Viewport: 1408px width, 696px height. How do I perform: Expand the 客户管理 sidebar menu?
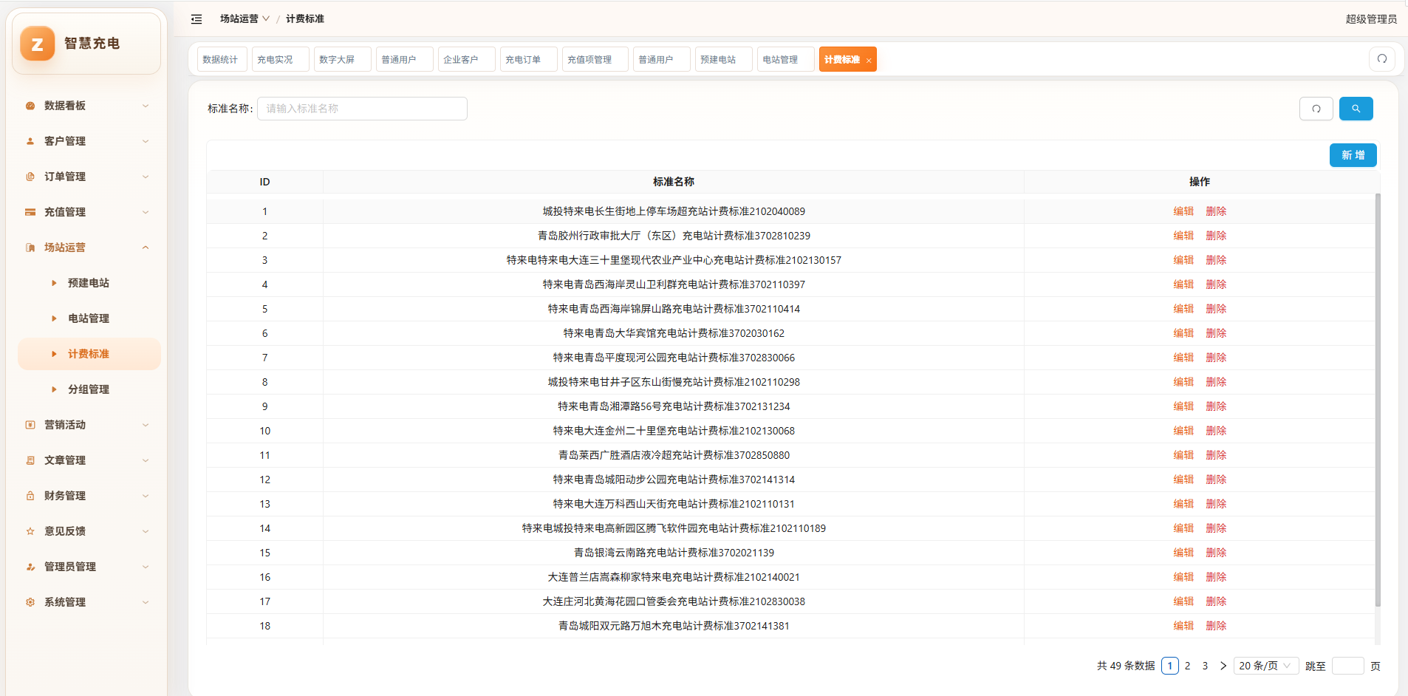[86, 141]
